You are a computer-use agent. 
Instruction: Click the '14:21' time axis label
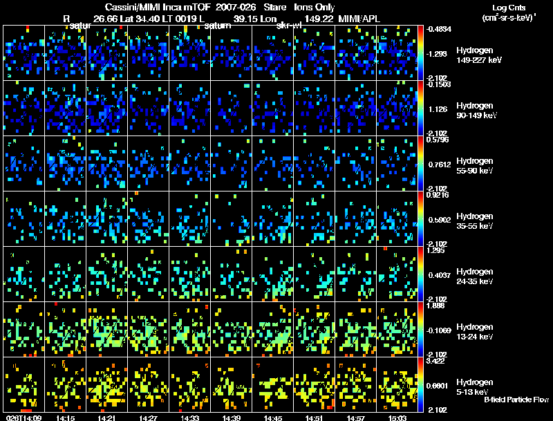coord(107,418)
